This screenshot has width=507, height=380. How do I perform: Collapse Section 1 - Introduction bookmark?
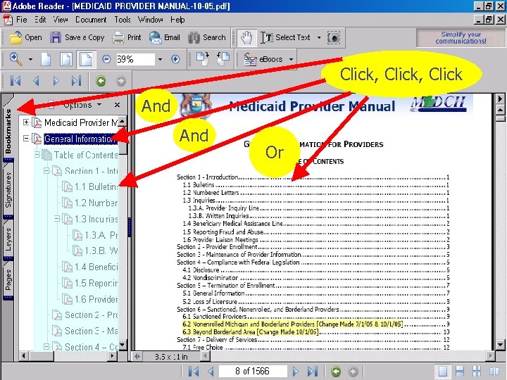point(46,170)
